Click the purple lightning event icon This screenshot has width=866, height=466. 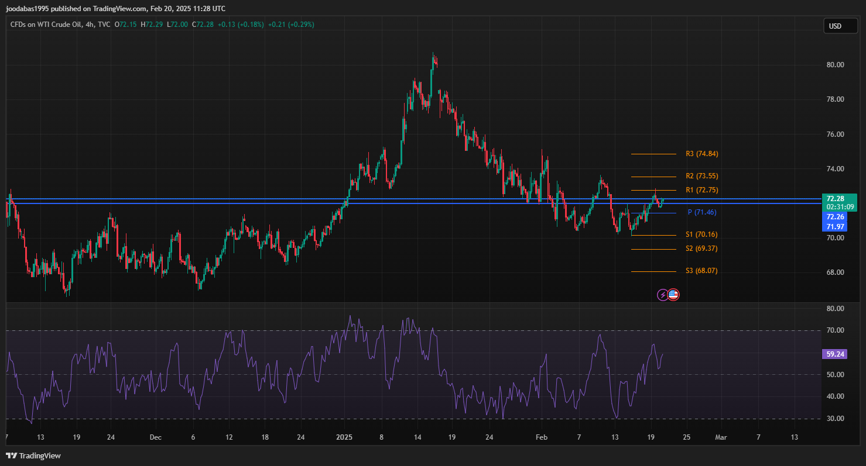pos(662,295)
